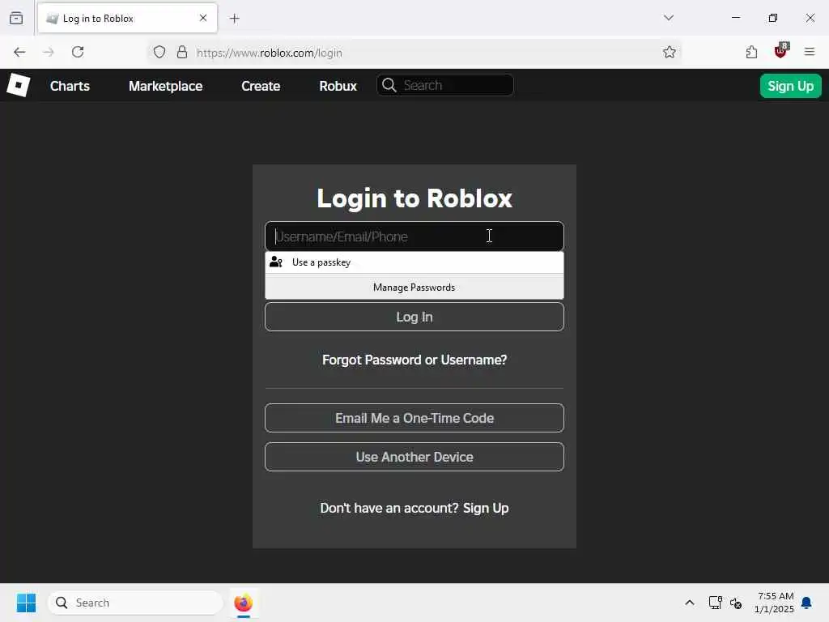Reload the page with the refresh icon
The height and width of the screenshot is (622, 829).
78,52
